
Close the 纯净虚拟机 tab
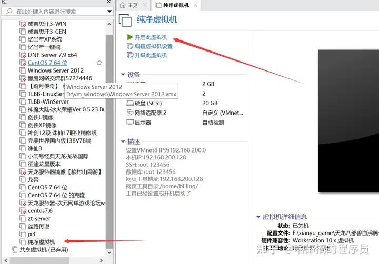point(195,5)
